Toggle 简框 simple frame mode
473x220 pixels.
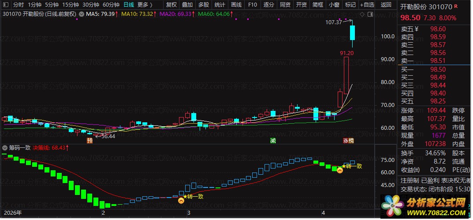pyautogui.click(x=318, y=5)
